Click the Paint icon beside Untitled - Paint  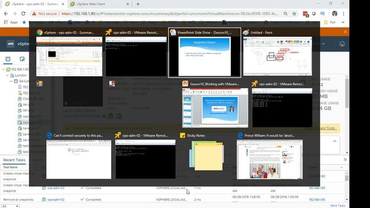(x=246, y=32)
